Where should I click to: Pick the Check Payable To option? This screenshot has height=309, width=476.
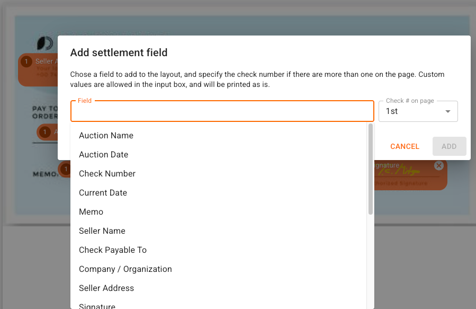113,250
